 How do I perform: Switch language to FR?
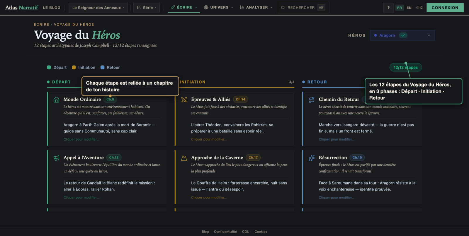pos(400,8)
